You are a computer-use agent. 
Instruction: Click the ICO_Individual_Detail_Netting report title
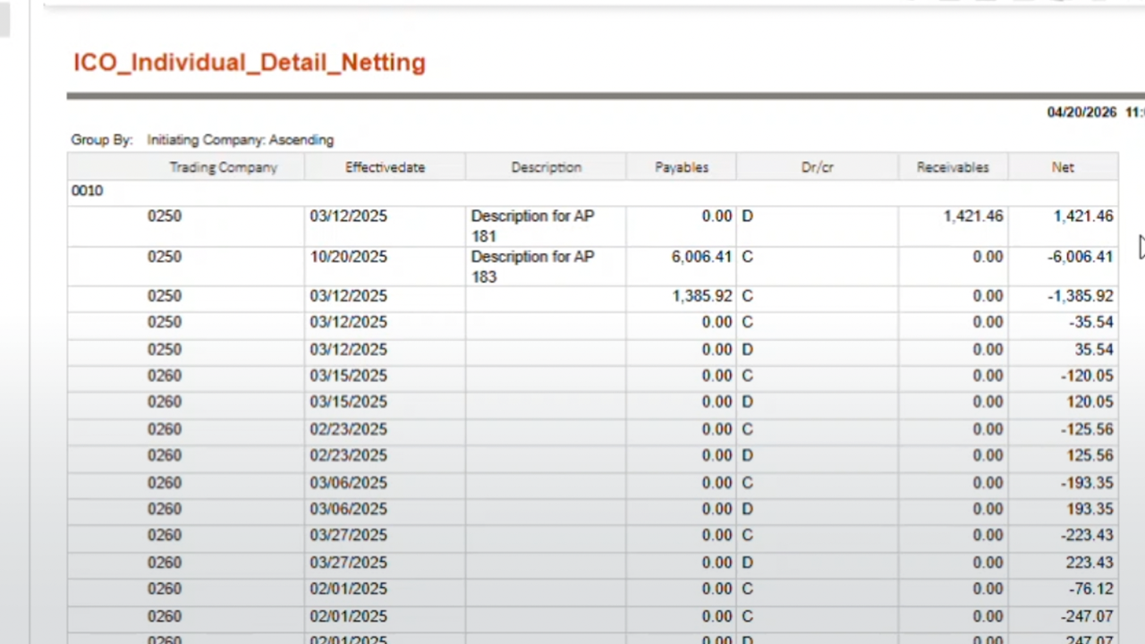point(250,63)
